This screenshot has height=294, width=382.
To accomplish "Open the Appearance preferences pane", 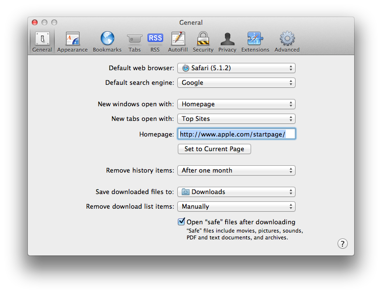I will 72,42.
